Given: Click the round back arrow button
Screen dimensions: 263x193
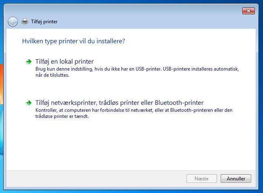Looking at the screenshot, I should coord(13,22).
